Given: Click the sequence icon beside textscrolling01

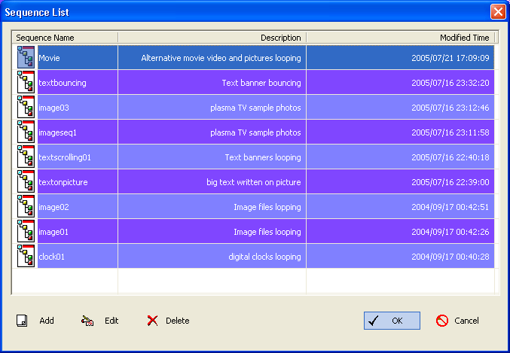Looking at the screenshot, I should coord(26,157).
